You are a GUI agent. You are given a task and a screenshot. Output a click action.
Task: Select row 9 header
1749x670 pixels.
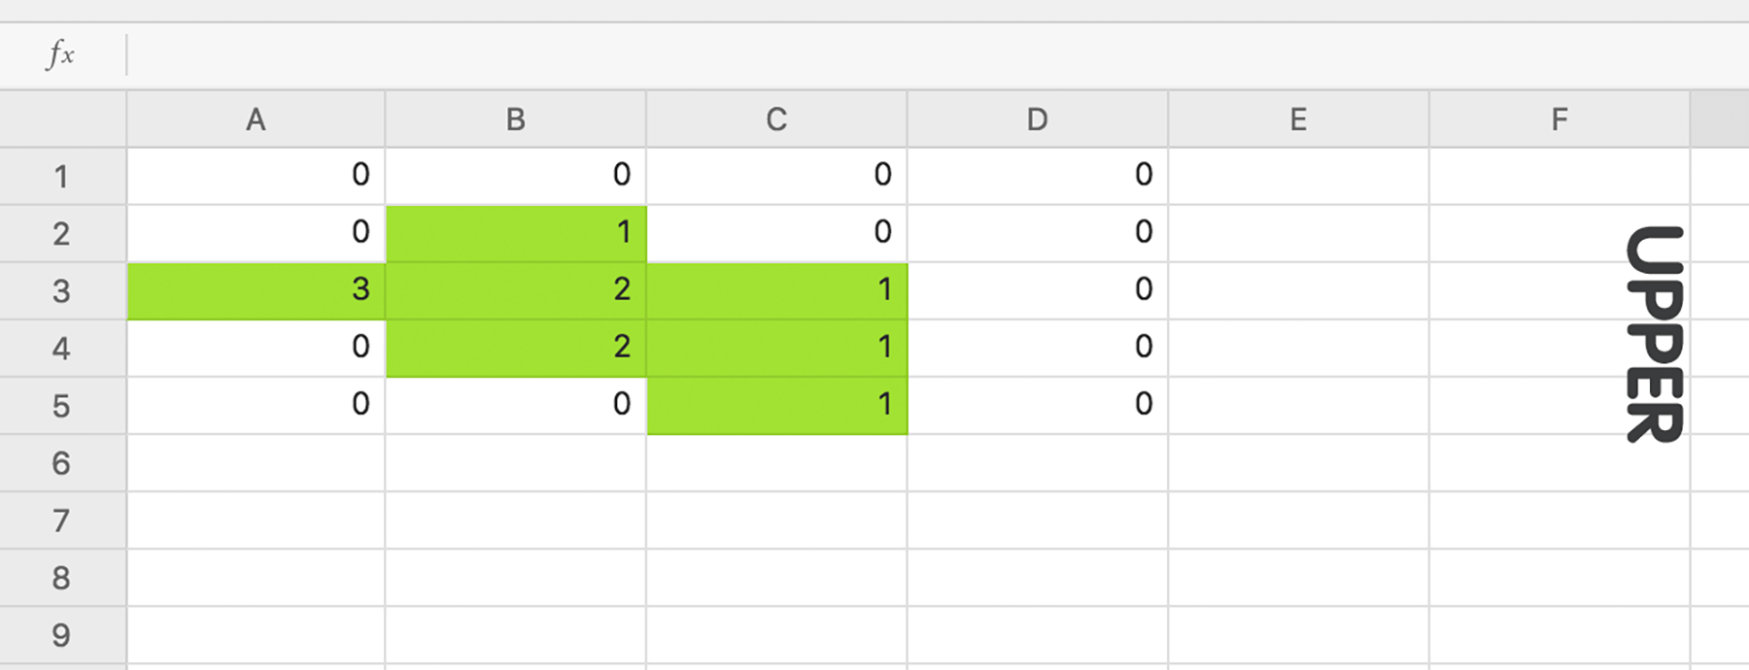[62, 636]
